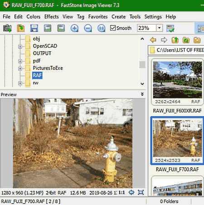204x205 pixels.
Task: Click the fit-to-window crosshair icon in preview
Action: [x=131, y=192]
